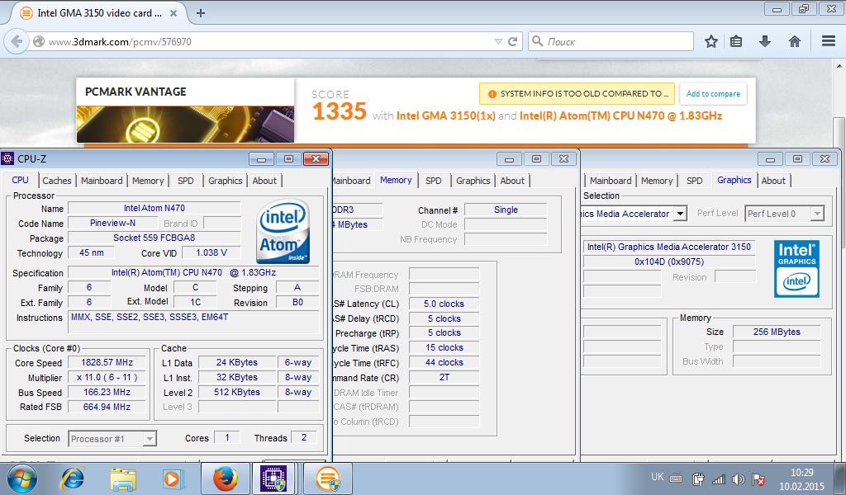Open the Windows Start button
Screen dimensions: 846x495
pos(22,478)
